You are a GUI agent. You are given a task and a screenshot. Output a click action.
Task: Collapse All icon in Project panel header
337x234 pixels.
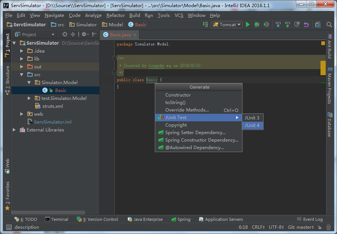click(x=73, y=35)
